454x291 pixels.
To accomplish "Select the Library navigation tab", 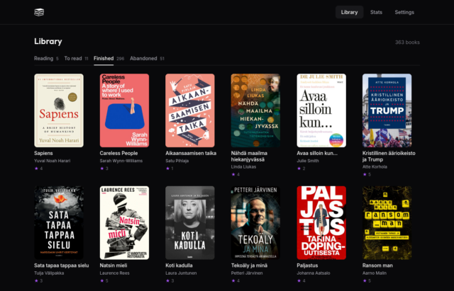I will click(349, 12).
